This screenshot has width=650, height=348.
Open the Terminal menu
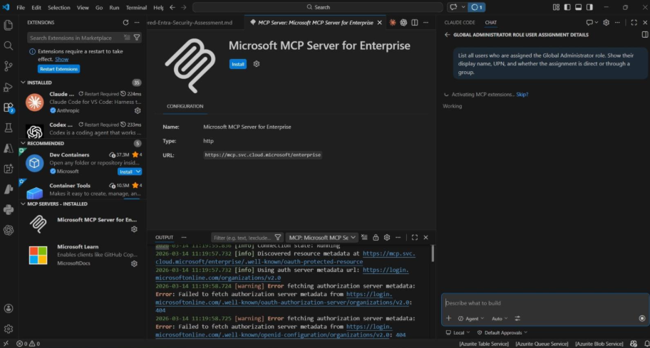coord(135,7)
